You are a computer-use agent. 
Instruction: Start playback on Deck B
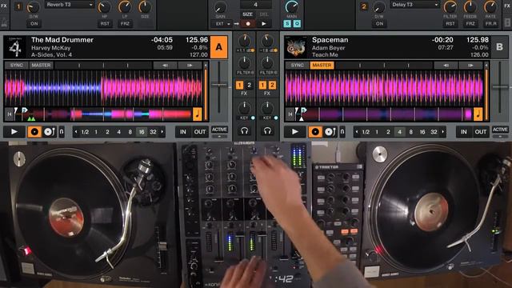point(295,131)
